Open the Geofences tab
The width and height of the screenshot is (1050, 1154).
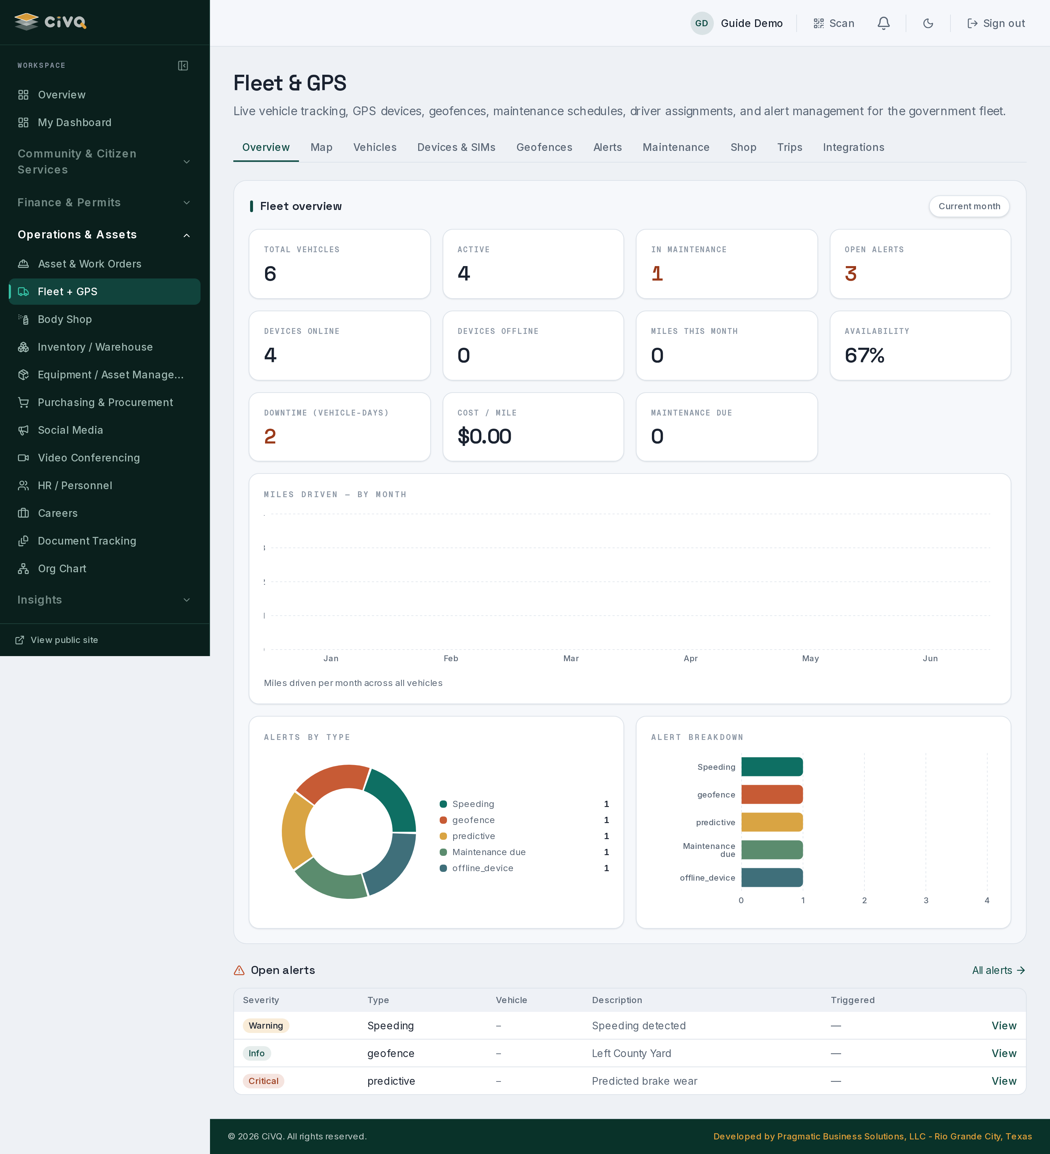544,148
